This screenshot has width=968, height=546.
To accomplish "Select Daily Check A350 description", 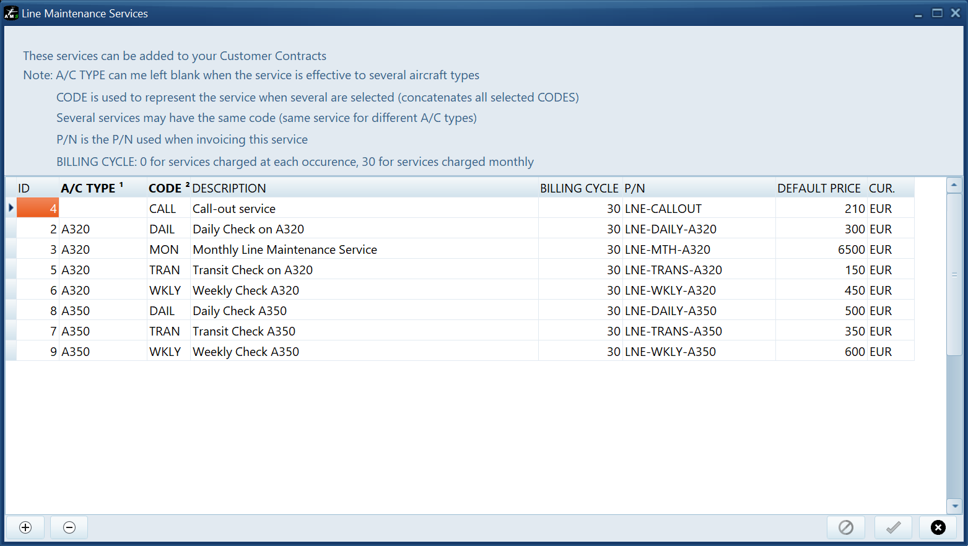I will click(x=364, y=311).
